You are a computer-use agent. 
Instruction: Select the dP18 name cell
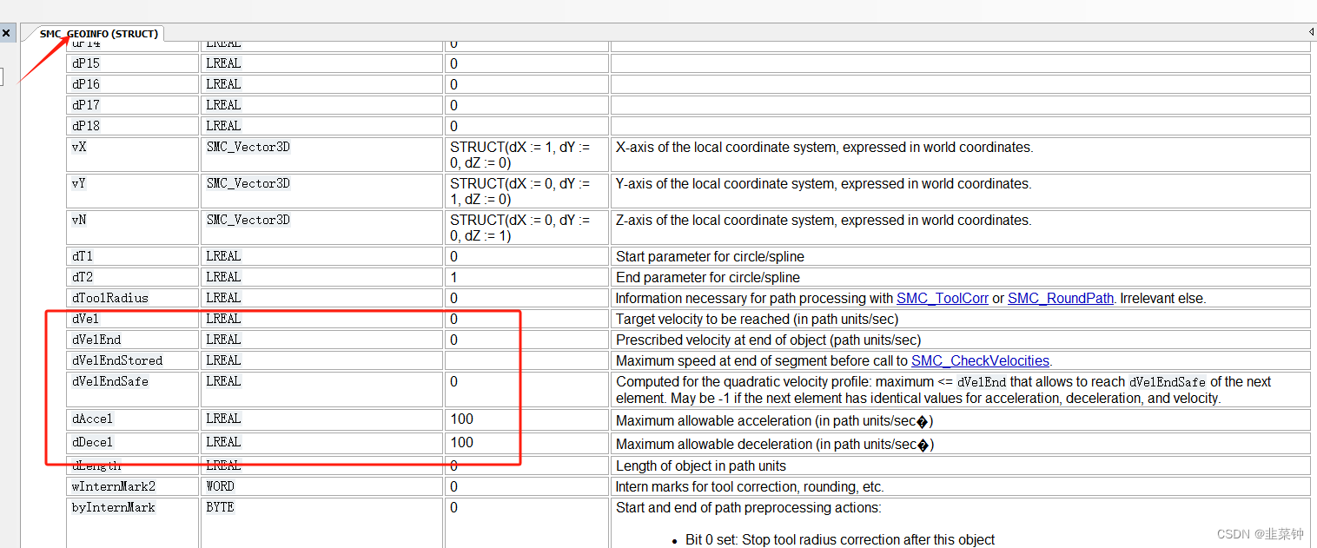point(133,126)
